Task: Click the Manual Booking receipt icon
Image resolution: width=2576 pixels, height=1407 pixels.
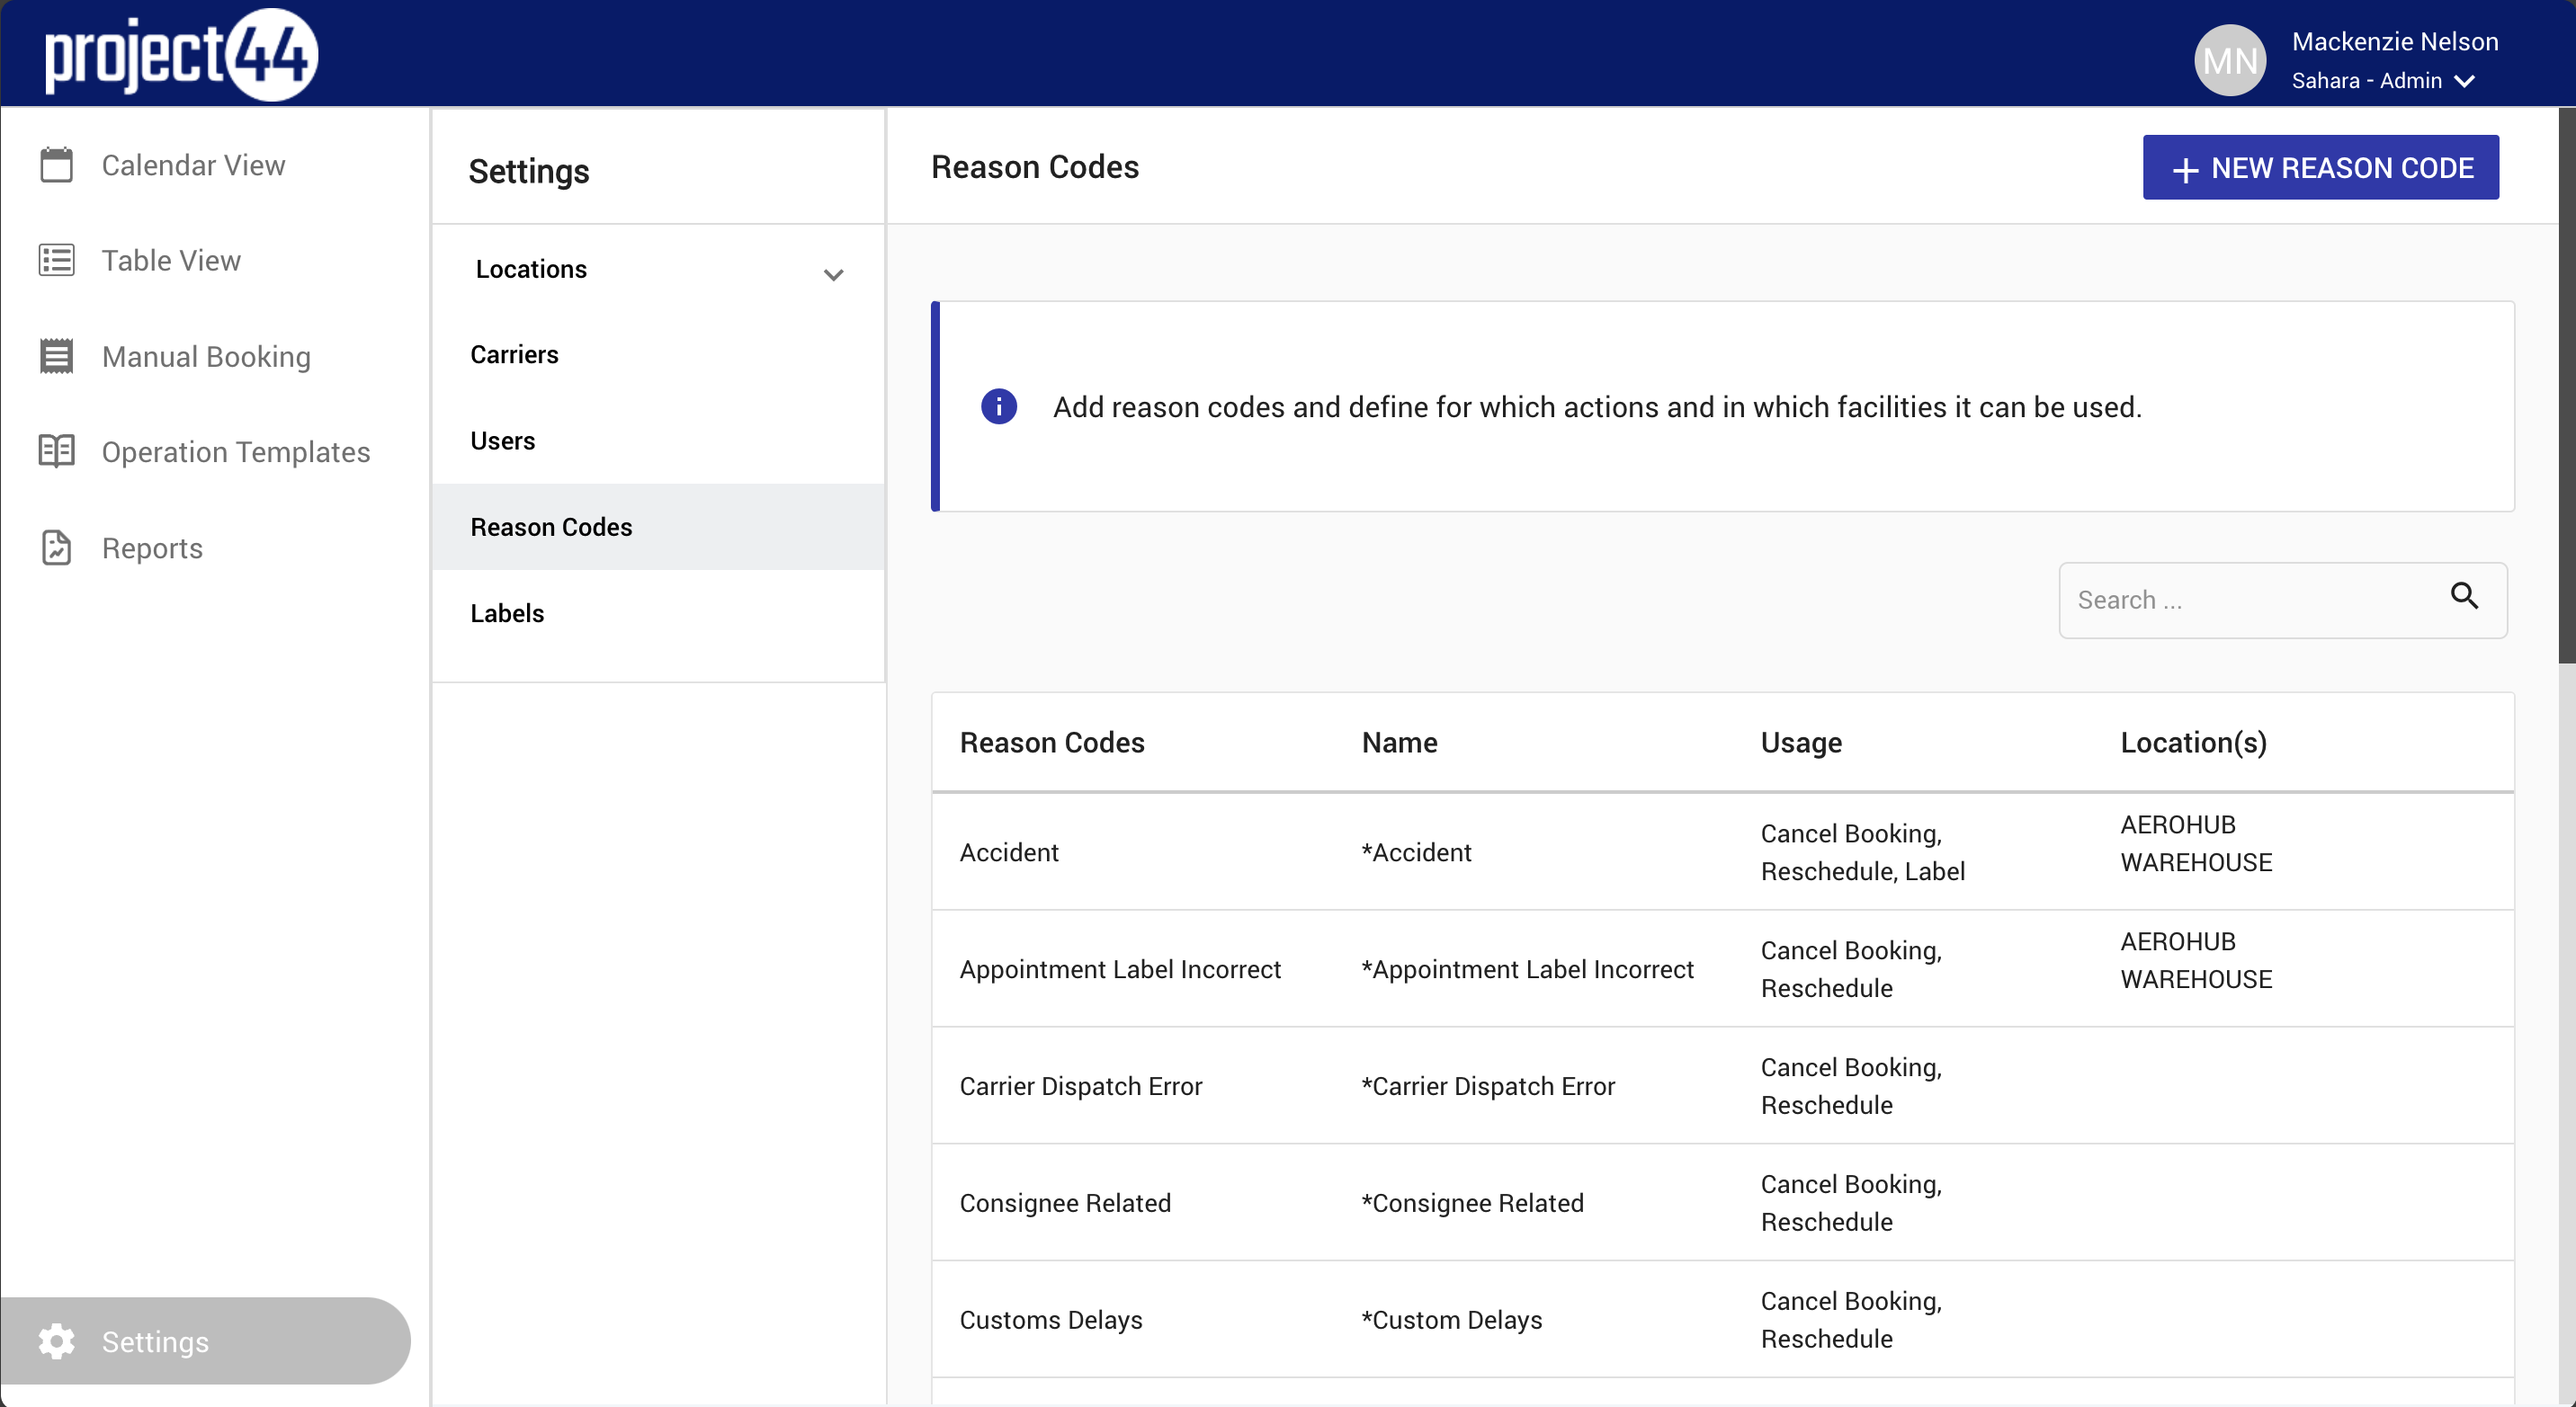Action: (56, 356)
